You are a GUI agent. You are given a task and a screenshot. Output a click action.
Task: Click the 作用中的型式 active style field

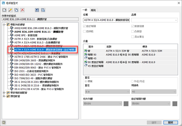pyautogui.click(x=40, y=19)
